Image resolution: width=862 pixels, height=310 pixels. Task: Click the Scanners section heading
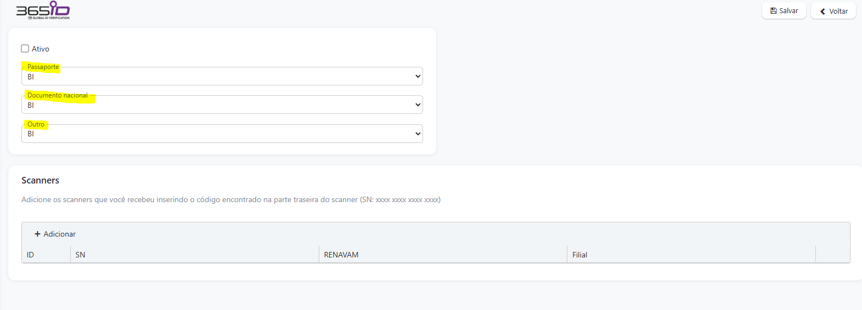40,180
